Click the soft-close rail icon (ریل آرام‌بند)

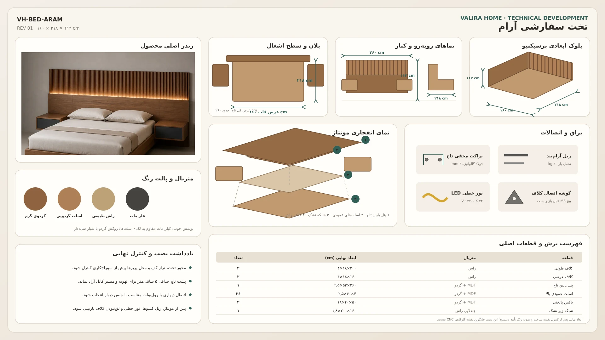click(516, 159)
